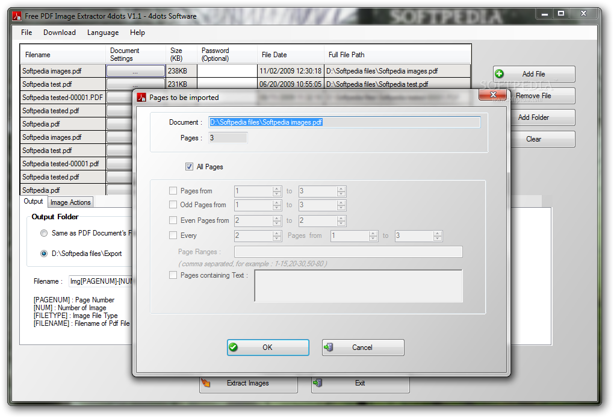Click the Filename column header
Screen dimensions: 614x418
tap(63, 54)
